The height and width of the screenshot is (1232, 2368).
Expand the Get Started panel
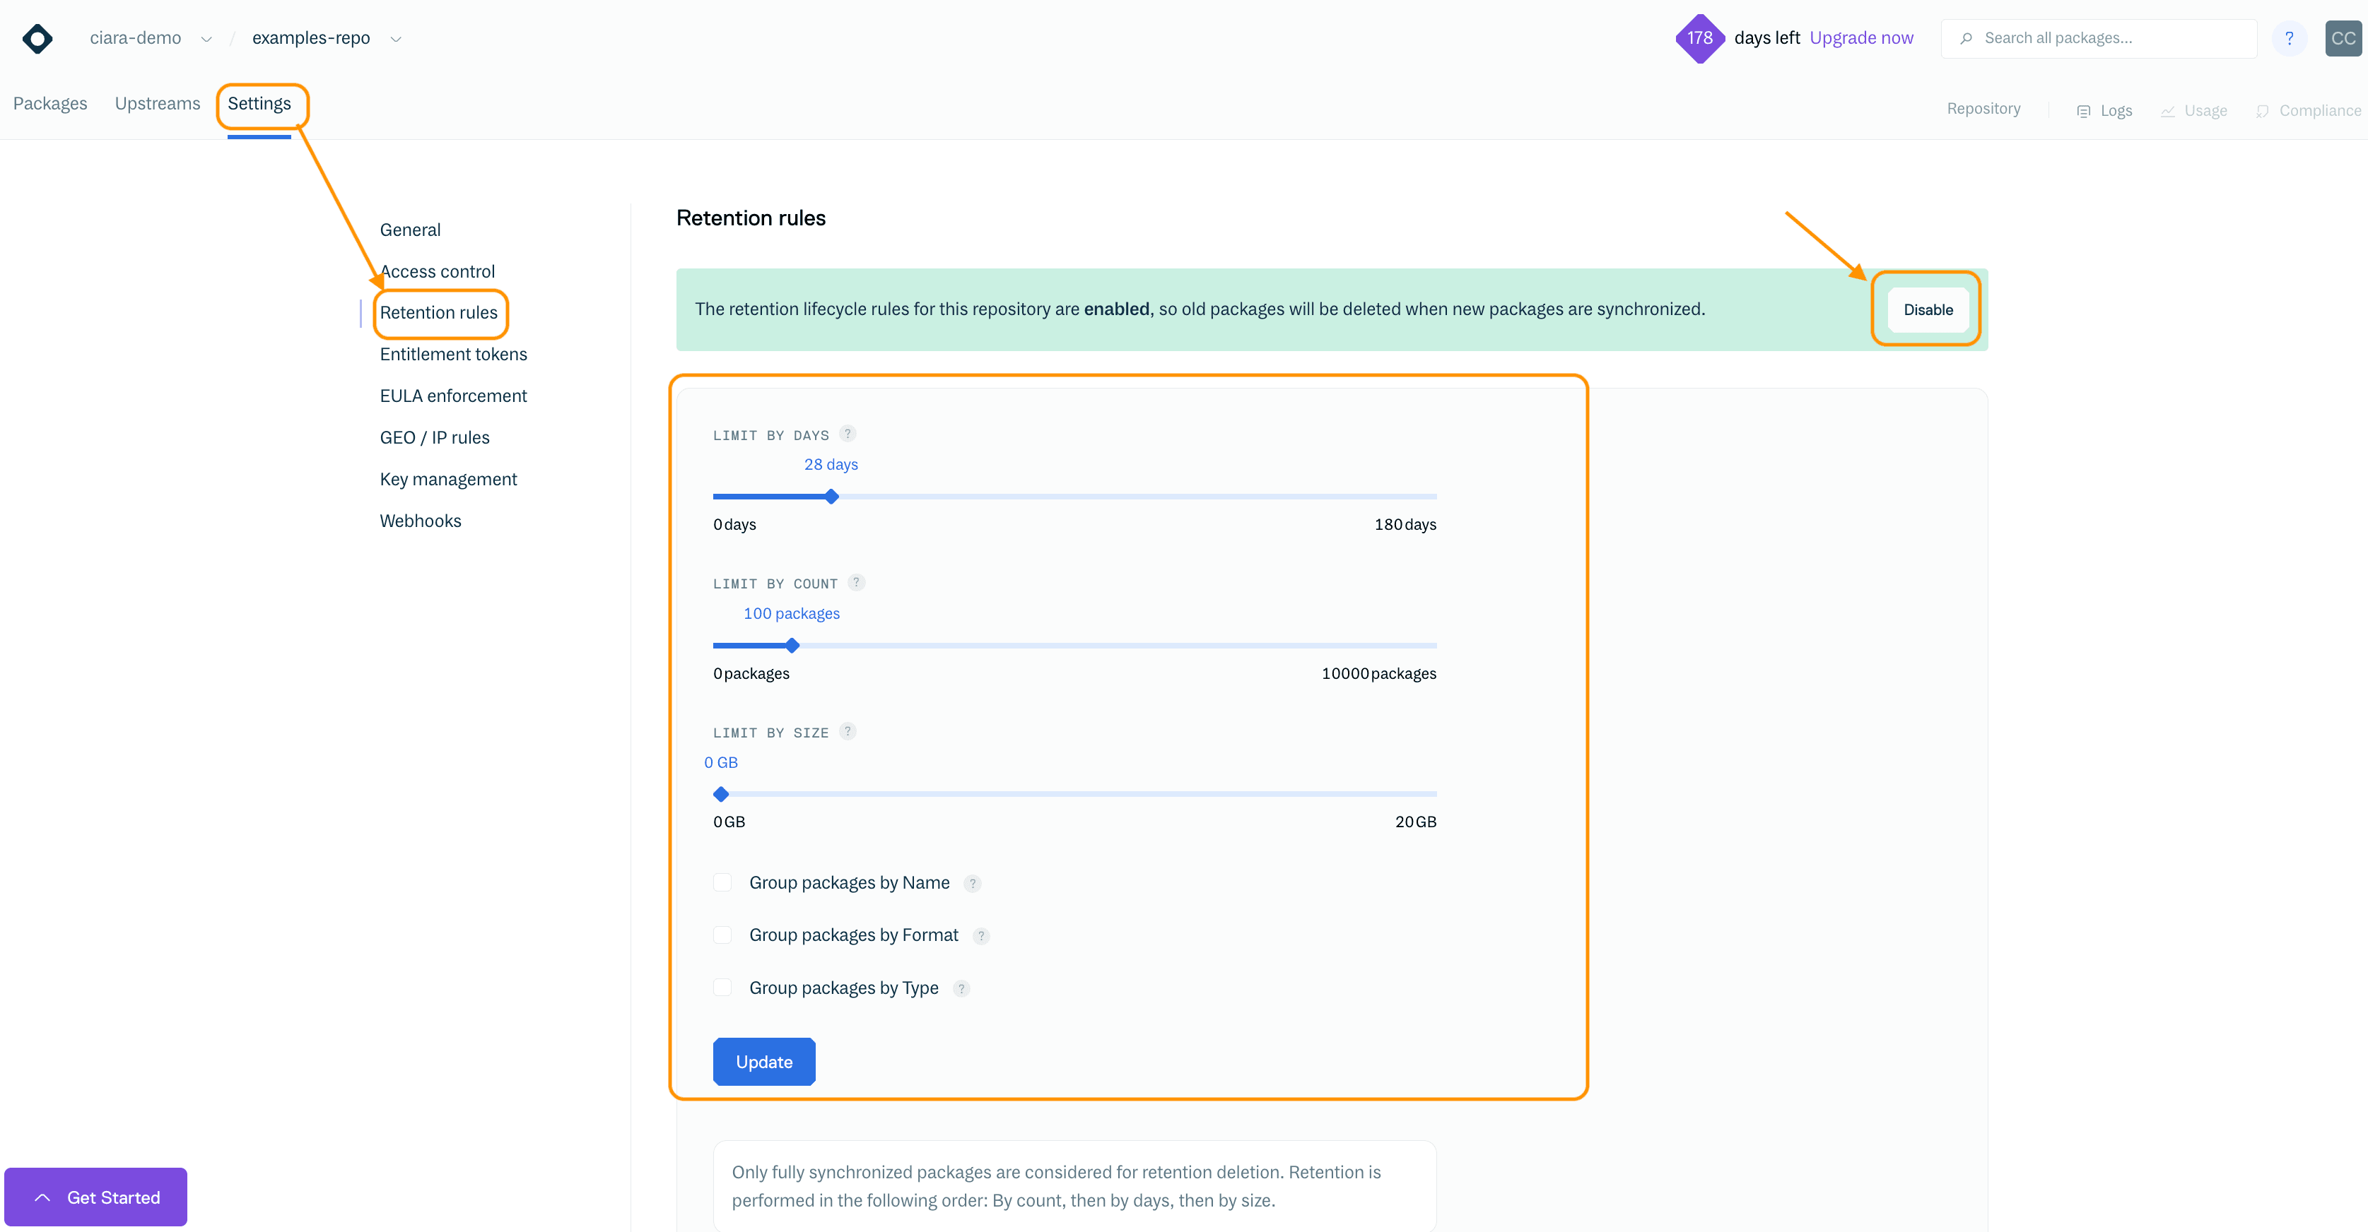95,1197
